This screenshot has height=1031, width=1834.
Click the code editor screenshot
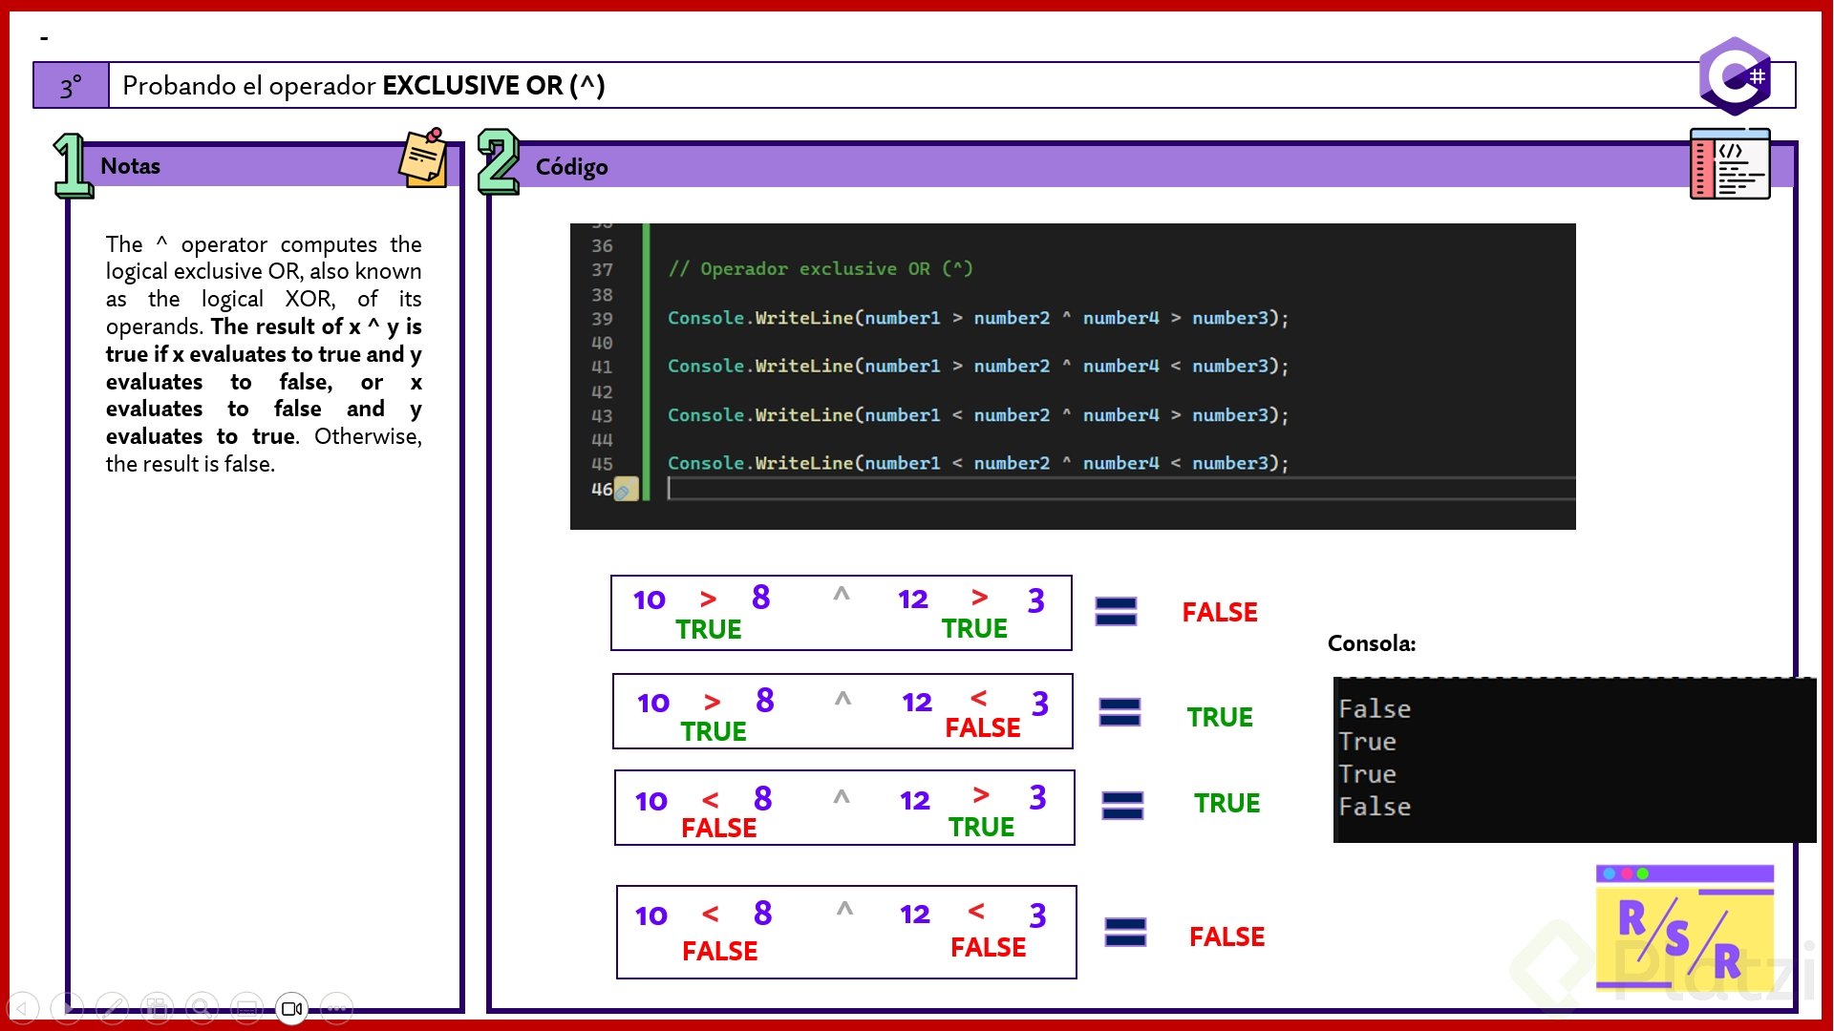tap(1072, 376)
